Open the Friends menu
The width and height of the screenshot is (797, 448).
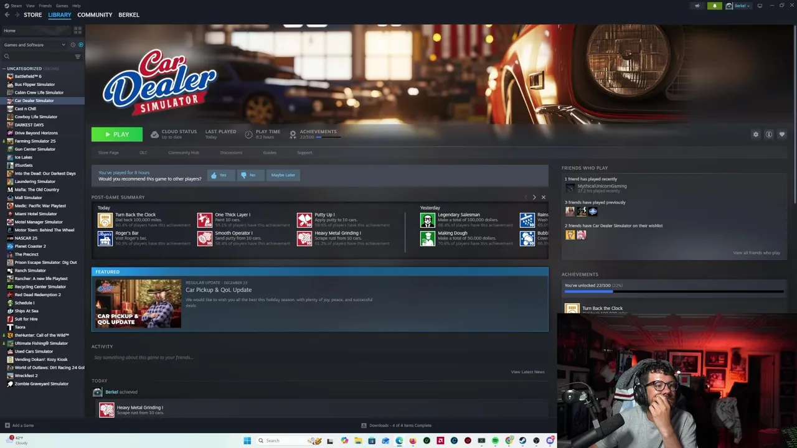(x=45, y=6)
